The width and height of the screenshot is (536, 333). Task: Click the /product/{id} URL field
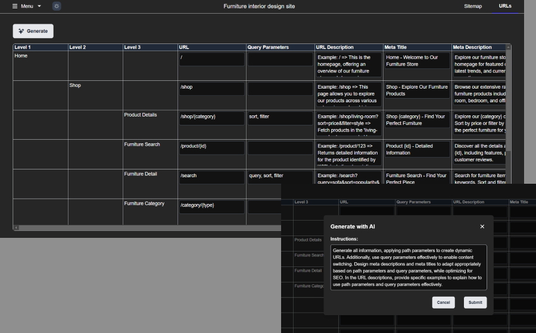[x=212, y=147]
